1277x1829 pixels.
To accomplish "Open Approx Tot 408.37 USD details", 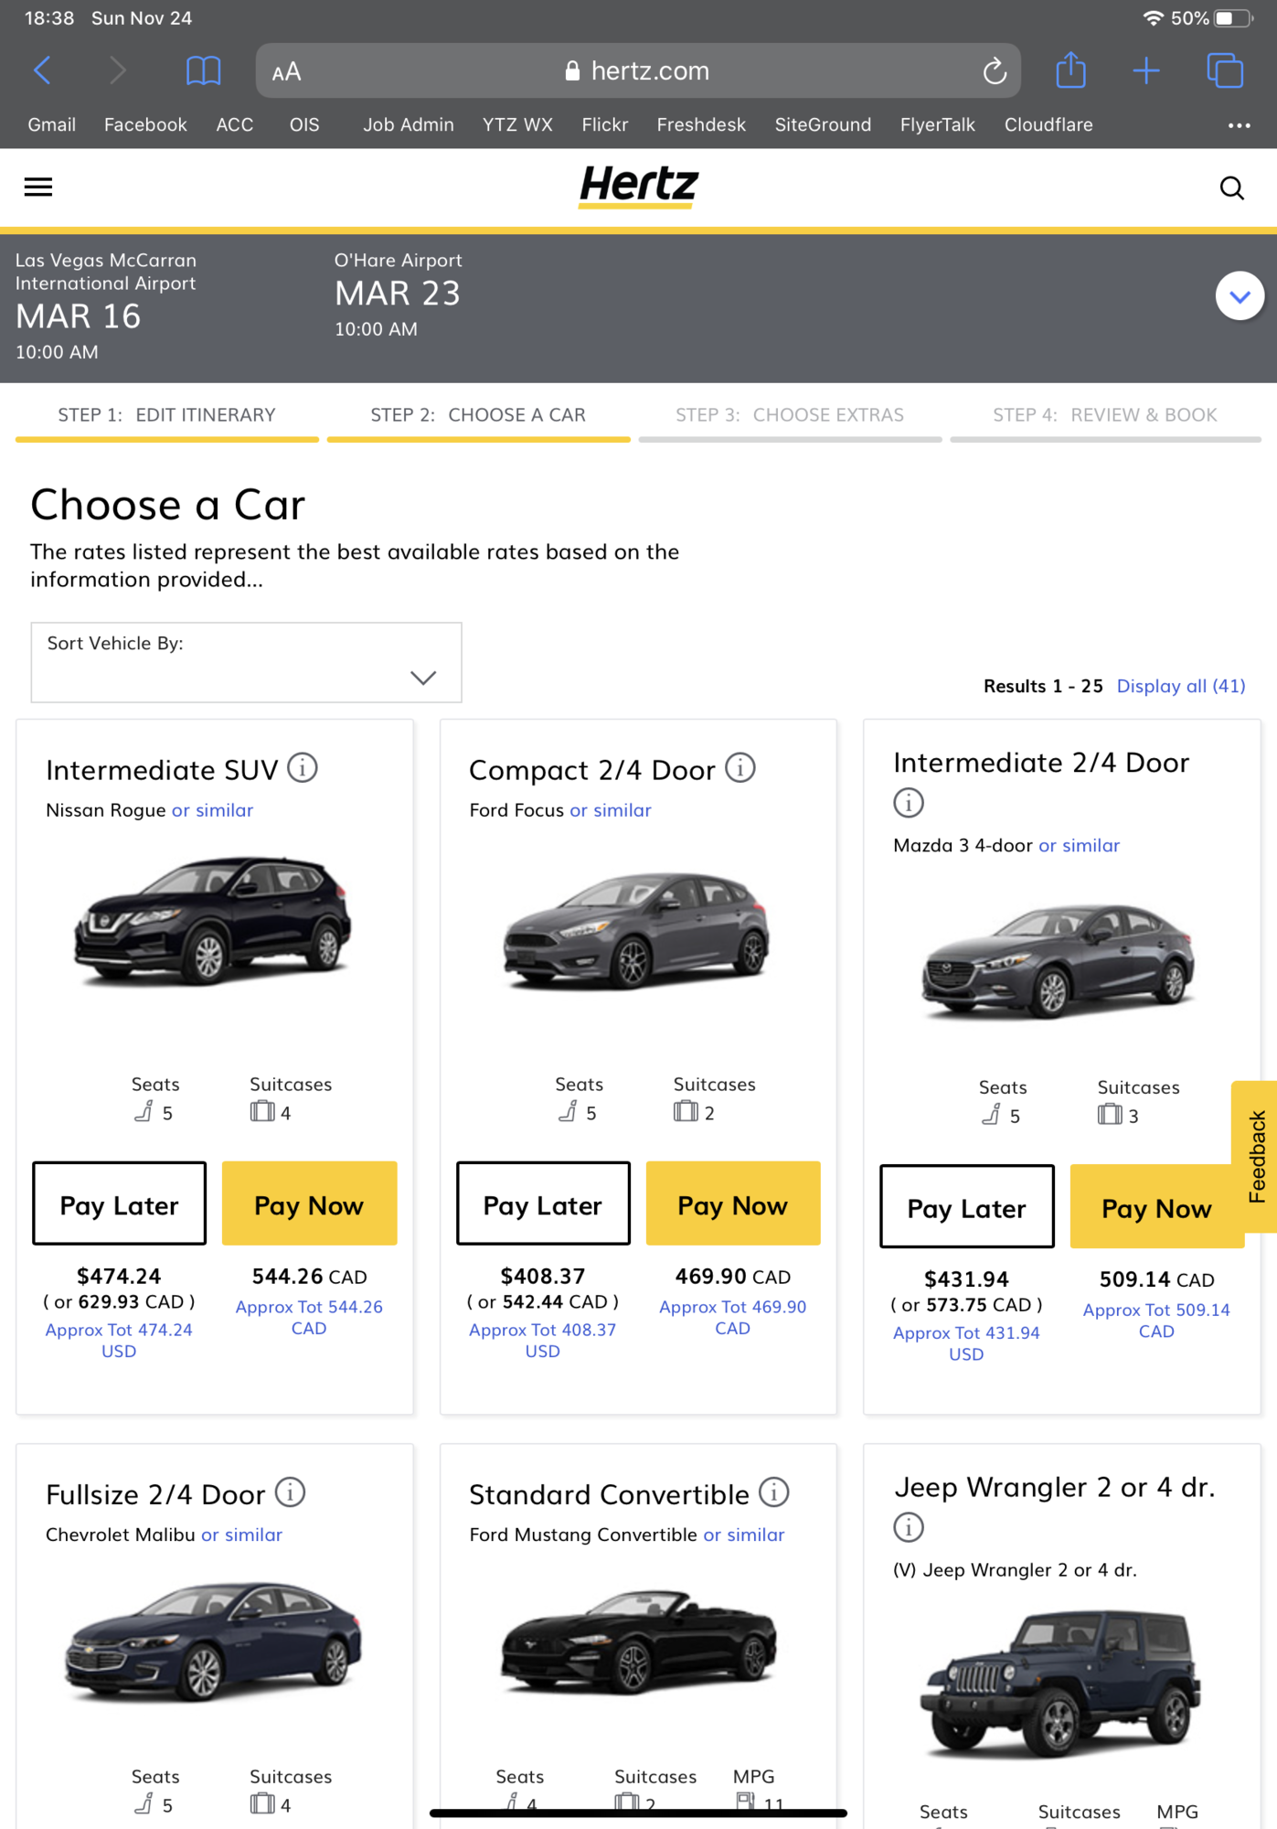I will coord(543,1341).
